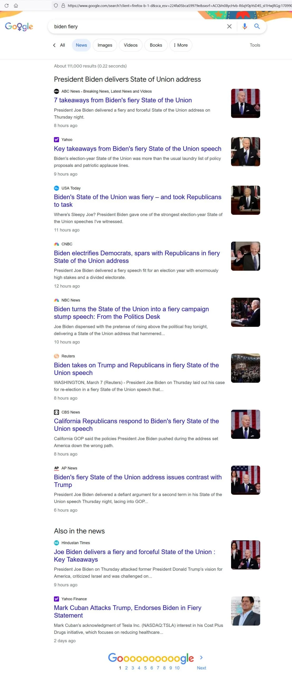The height and width of the screenshot is (676, 292).
Task: Click the back arrow beside All
Action: [x=54, y=45]
